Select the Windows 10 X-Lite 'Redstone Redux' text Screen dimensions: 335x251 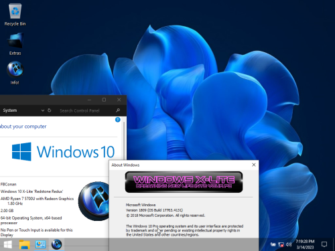pyautogui.click(x=31, y=191)
